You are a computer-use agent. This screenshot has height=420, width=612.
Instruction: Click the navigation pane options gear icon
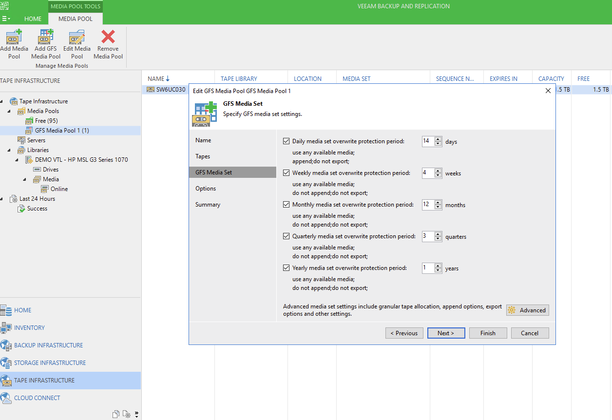click(127, 414)
